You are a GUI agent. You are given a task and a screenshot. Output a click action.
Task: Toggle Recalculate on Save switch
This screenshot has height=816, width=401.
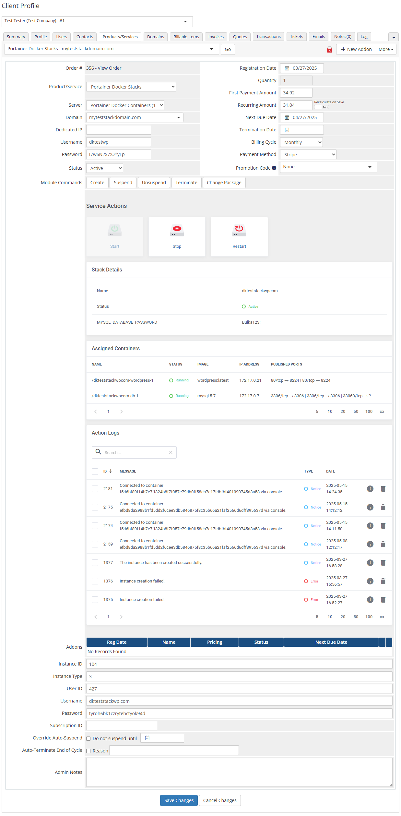pyautogui.click(x=321, y=107)
